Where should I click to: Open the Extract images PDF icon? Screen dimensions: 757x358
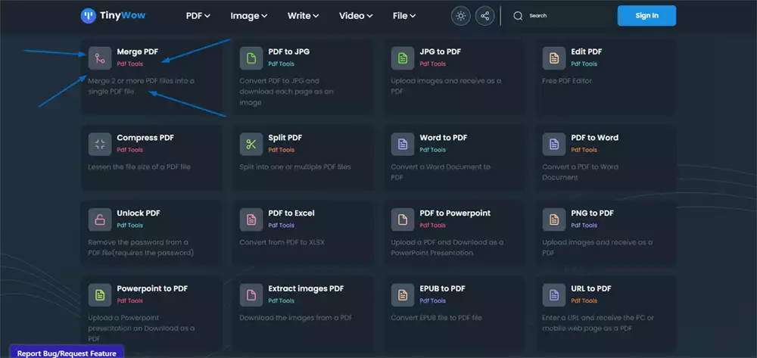coord(251,294)
